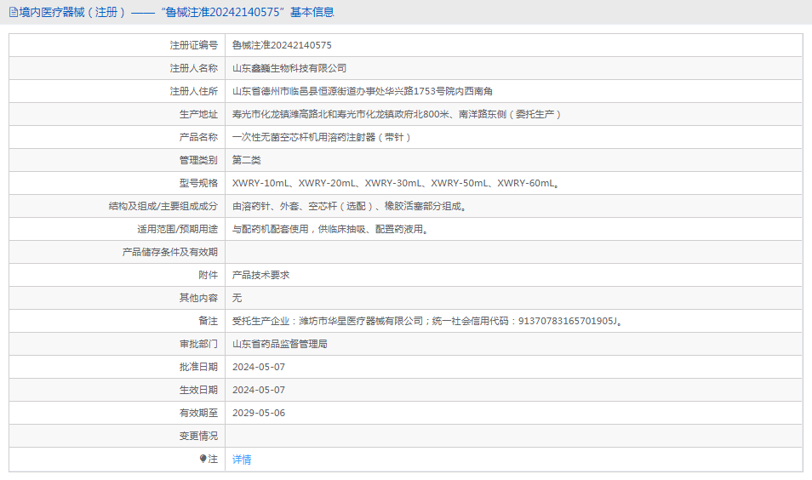Click the 附件 row label
Screen dimensions: 812x480
209,275
